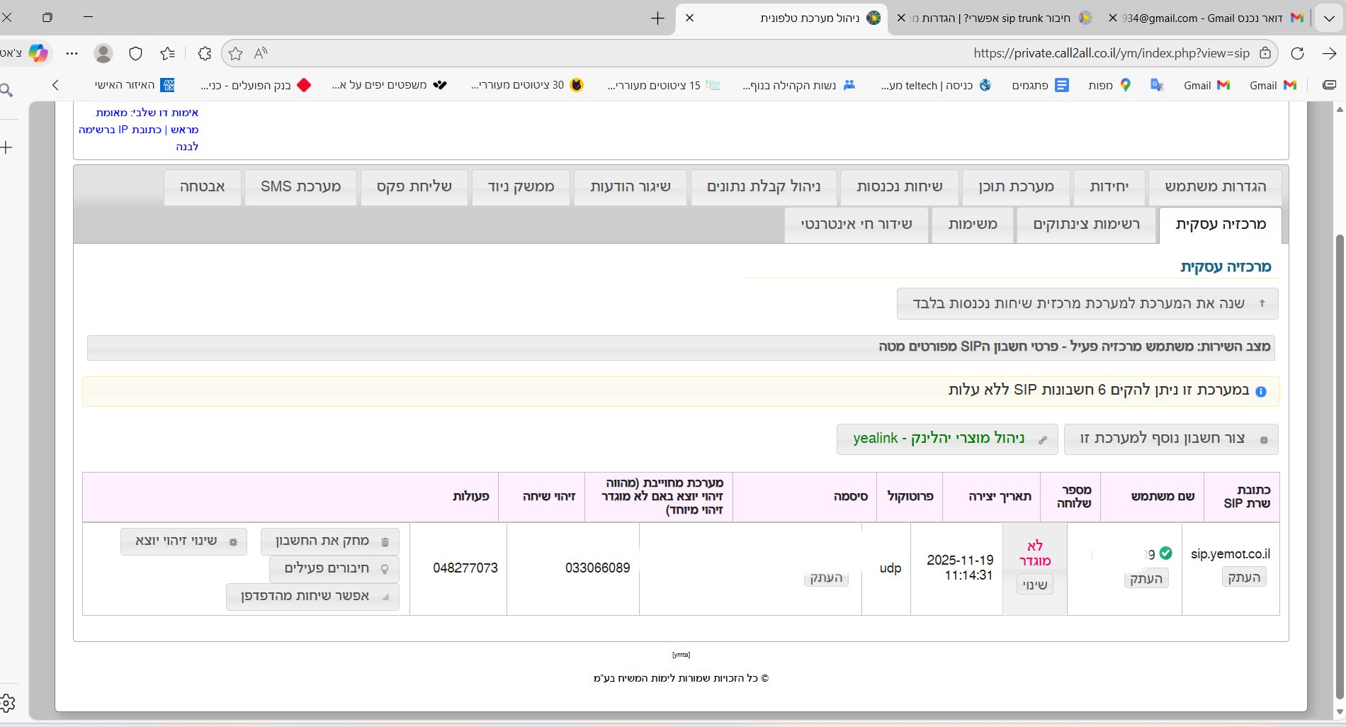Image resolution: width=1346 pixels, height=727 pixels.
Task: Expand שנה את המערכת למערכת מרכזית שיחות נכנסות בלבד
Action: point(1087,303)
